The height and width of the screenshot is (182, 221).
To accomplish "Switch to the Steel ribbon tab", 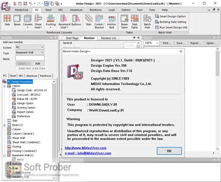I will tap(48, 10).
